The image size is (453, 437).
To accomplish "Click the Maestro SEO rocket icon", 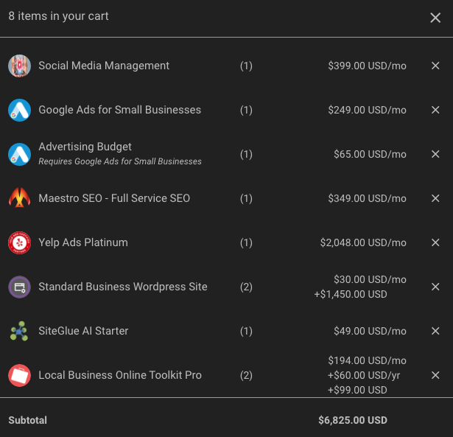I will [x=19, y=198].
